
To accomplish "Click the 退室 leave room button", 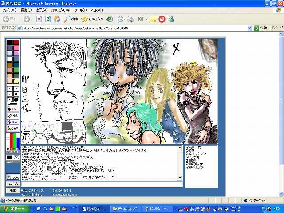I will (13, 190).
